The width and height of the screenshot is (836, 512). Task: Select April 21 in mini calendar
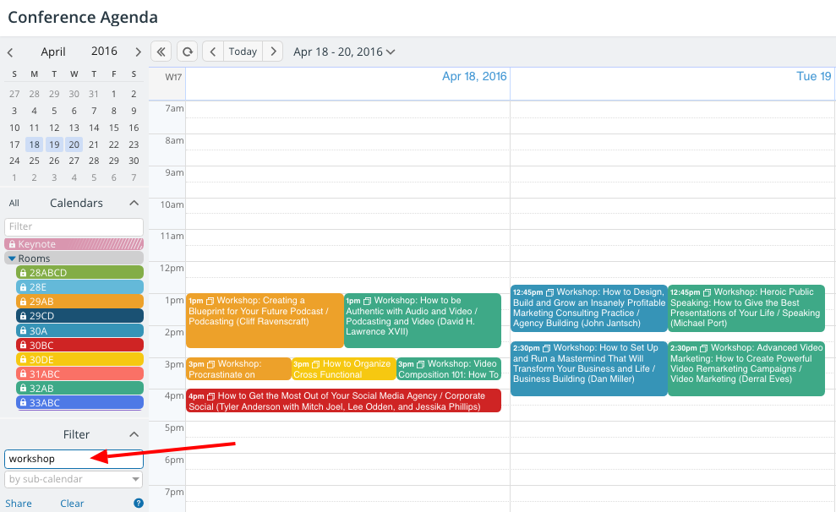94,144
